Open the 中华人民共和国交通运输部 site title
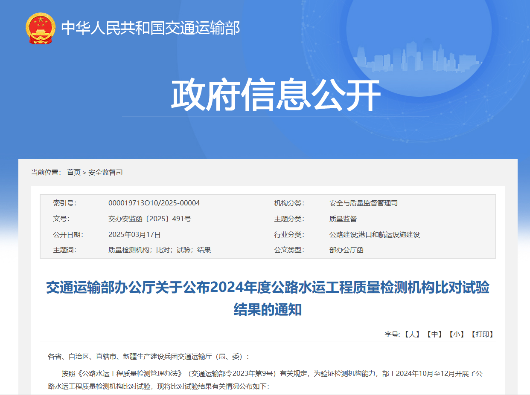 (151, 28)
